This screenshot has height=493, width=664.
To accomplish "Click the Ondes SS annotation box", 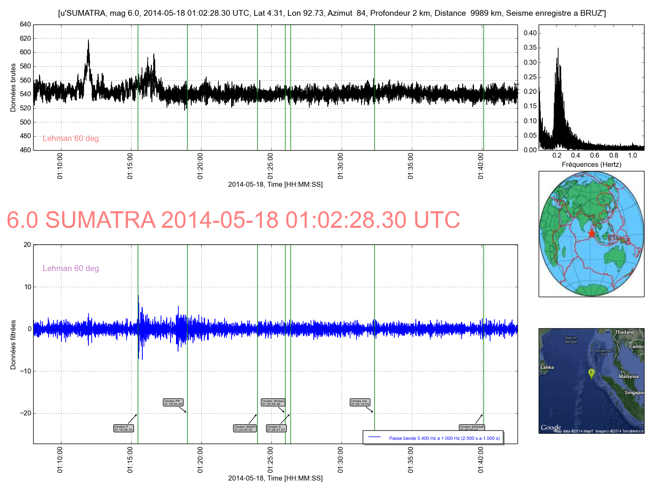I will point(360,403).
